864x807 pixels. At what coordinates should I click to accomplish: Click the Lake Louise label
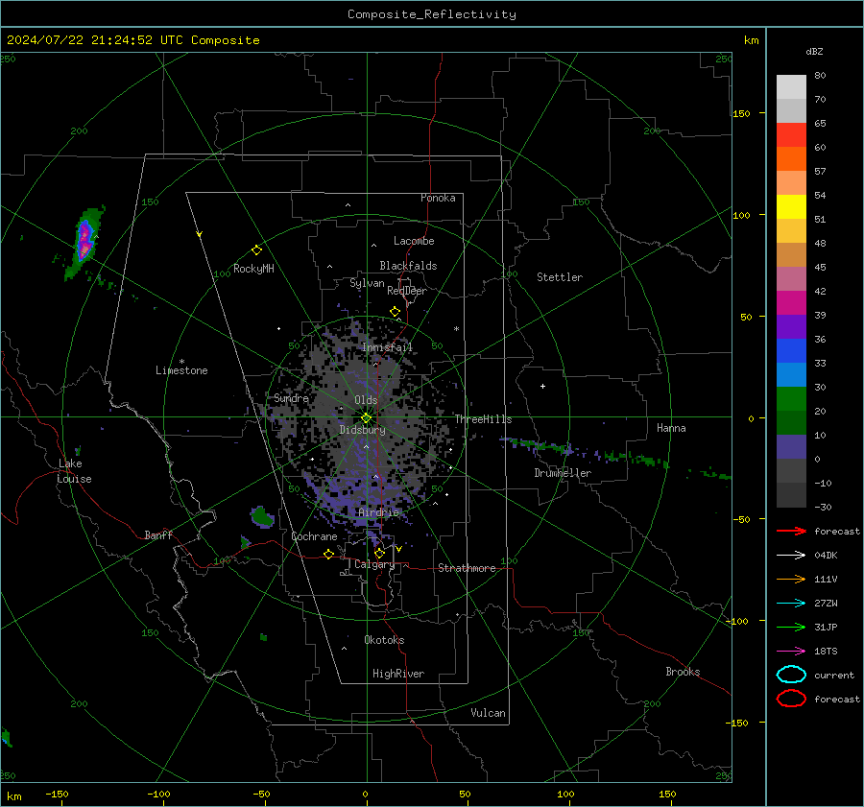[74, 471]
